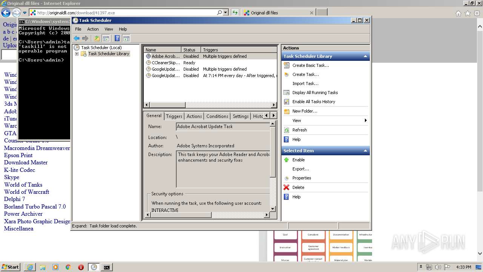Click Enable All Tasks History icon

(x=287, y=102)
